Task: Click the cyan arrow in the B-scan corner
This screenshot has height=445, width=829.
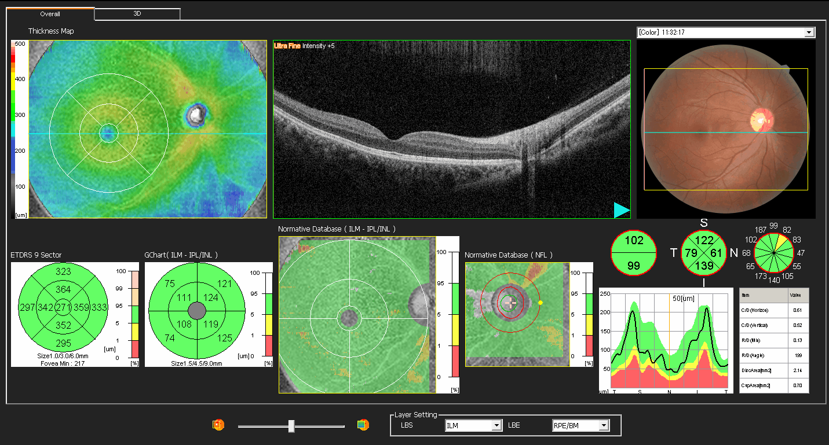Action: pos(622,210)
